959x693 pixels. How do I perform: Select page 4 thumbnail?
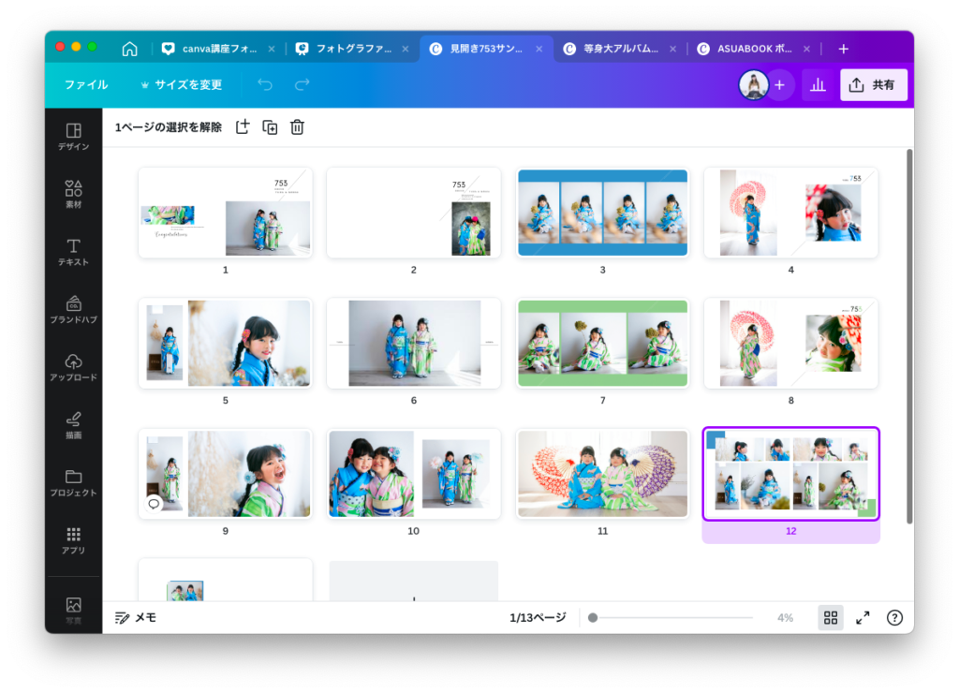coord(790,213)
